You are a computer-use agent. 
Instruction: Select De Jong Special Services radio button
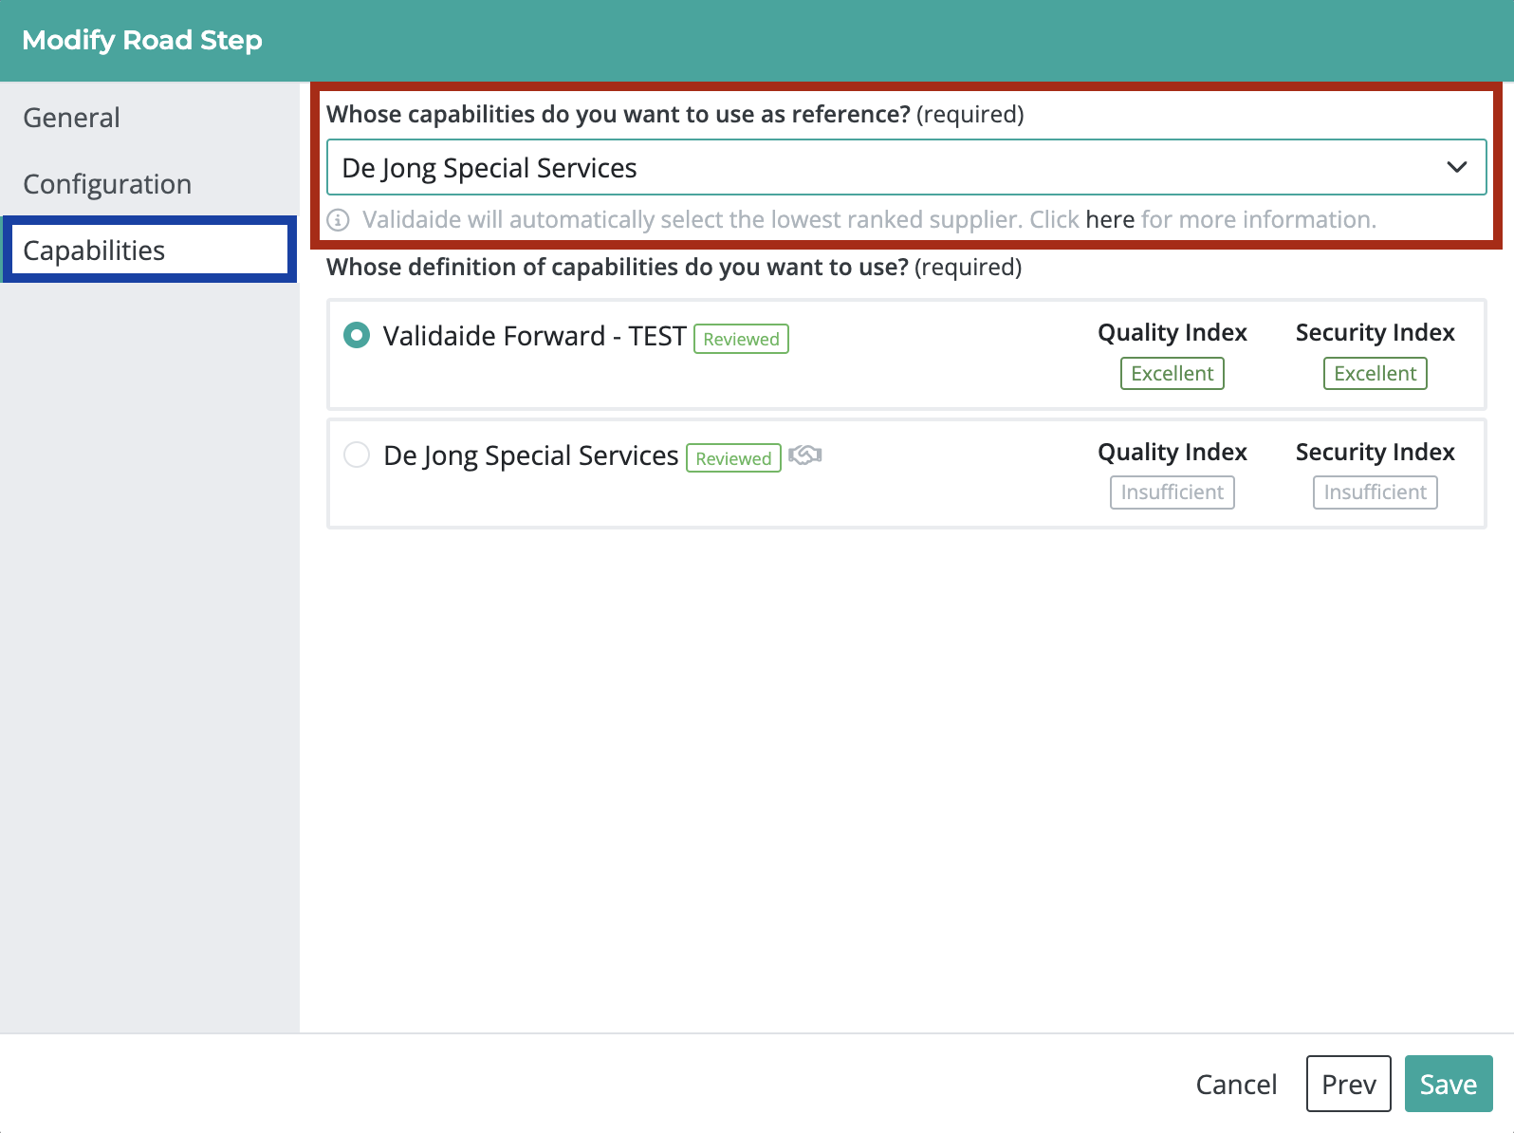click(x=357, y=455)
